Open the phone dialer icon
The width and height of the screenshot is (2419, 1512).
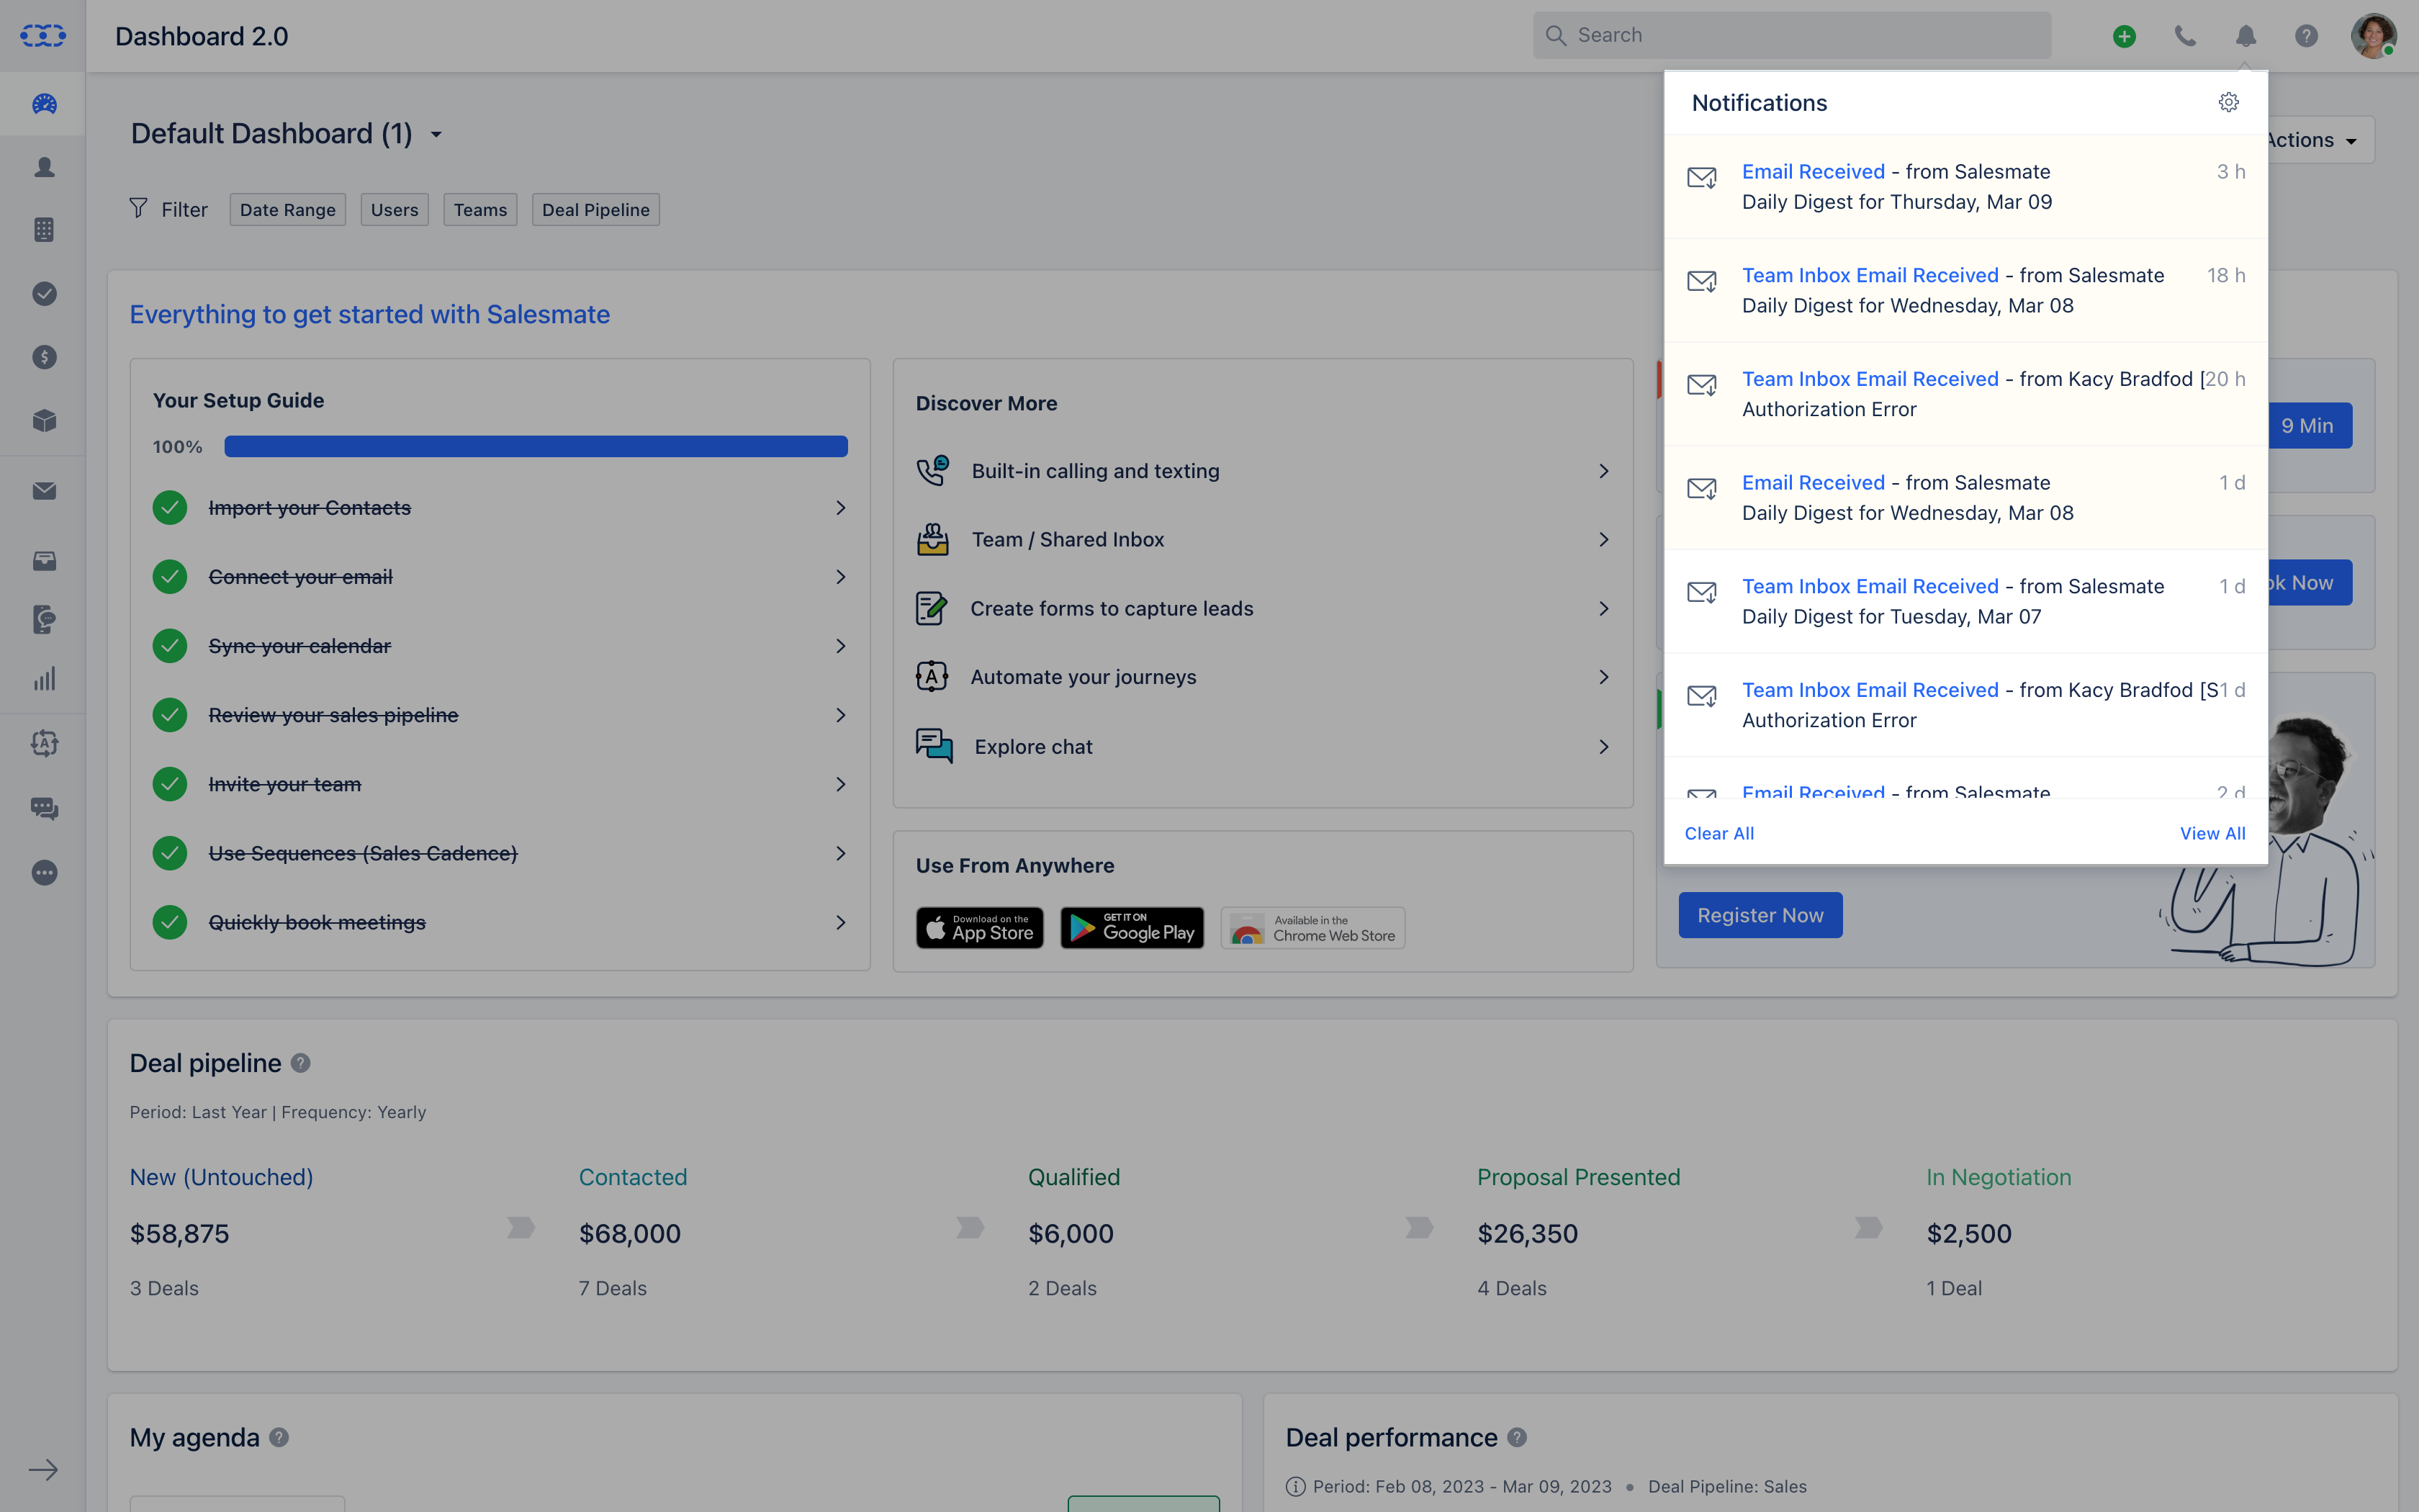click(x=2185, y=36)
